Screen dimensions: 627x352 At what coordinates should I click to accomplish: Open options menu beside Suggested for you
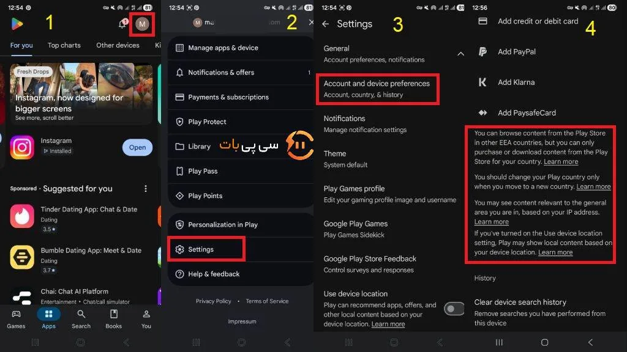point(146,188)
